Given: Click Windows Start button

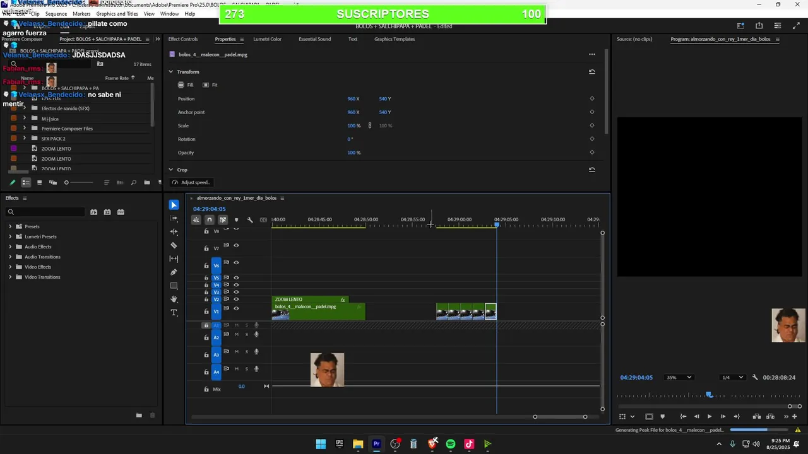Looking at the screenshot, I should click(321, 444).
